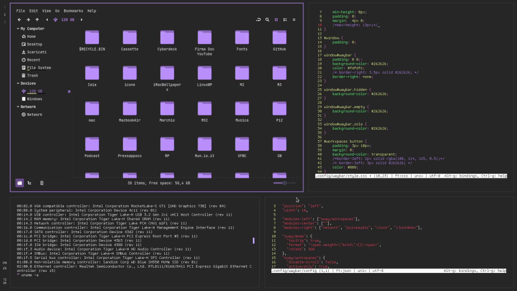Screen dimensions: 517x291
Task: Open the Go menu
Action: click(57, 11)
